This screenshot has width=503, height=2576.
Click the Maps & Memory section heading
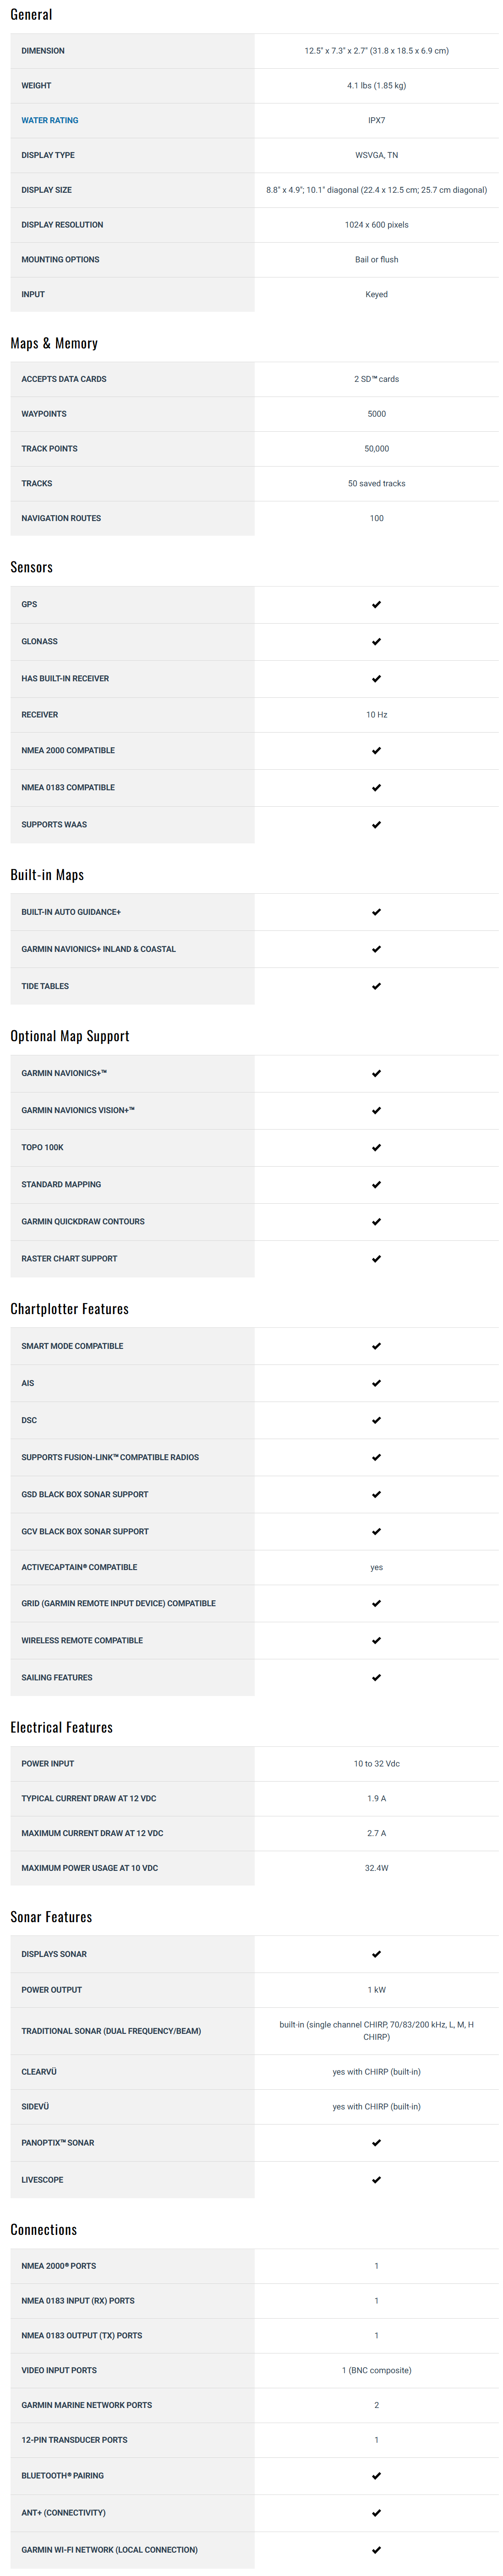point(54,343)
